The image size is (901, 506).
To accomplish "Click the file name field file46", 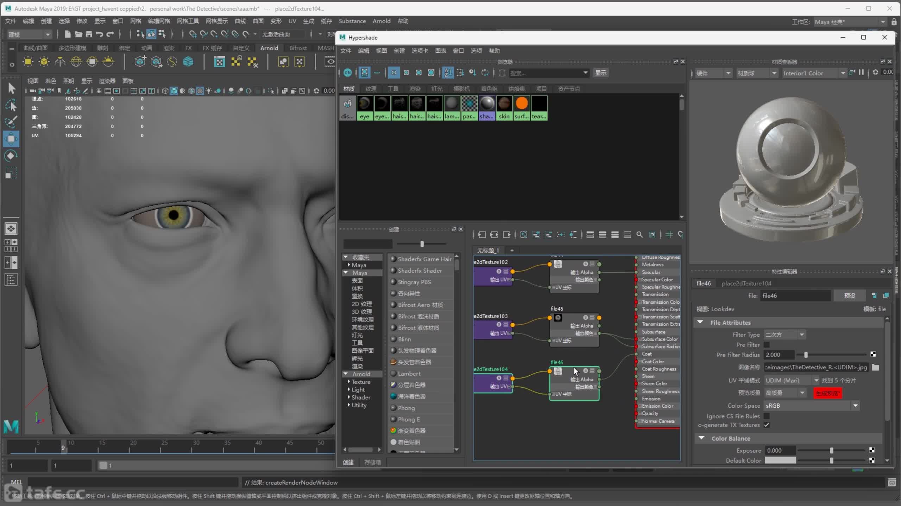I will 795,296.
